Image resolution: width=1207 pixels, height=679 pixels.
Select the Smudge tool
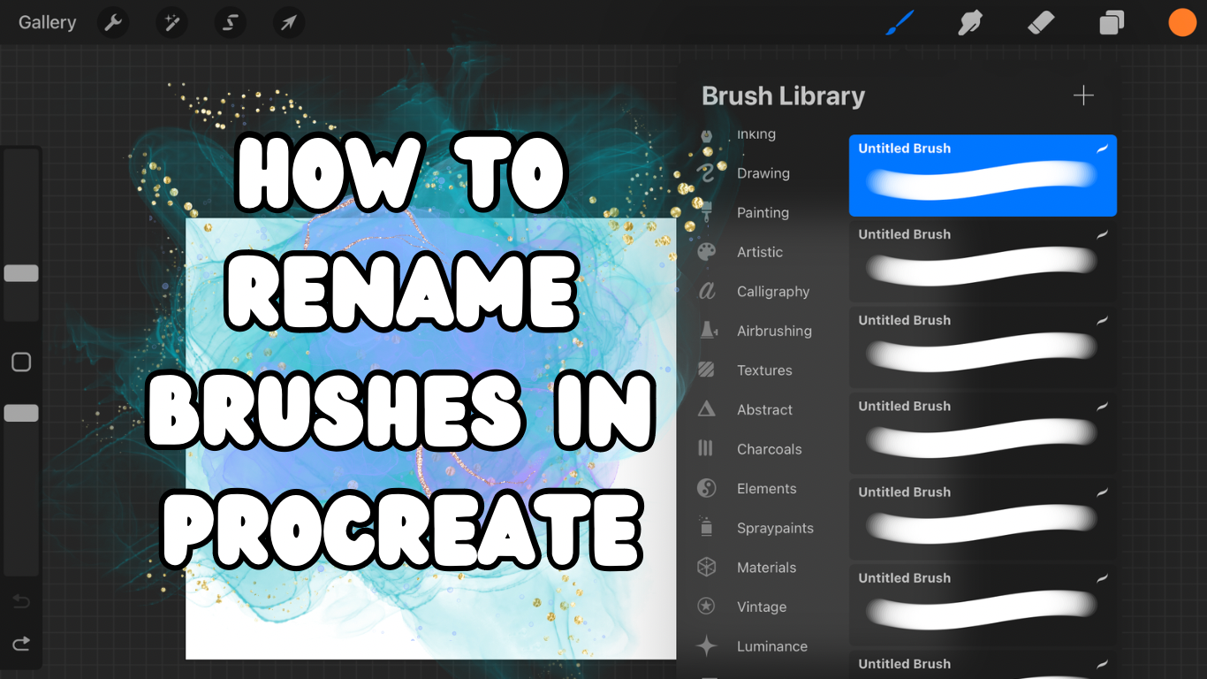[969, 22]
